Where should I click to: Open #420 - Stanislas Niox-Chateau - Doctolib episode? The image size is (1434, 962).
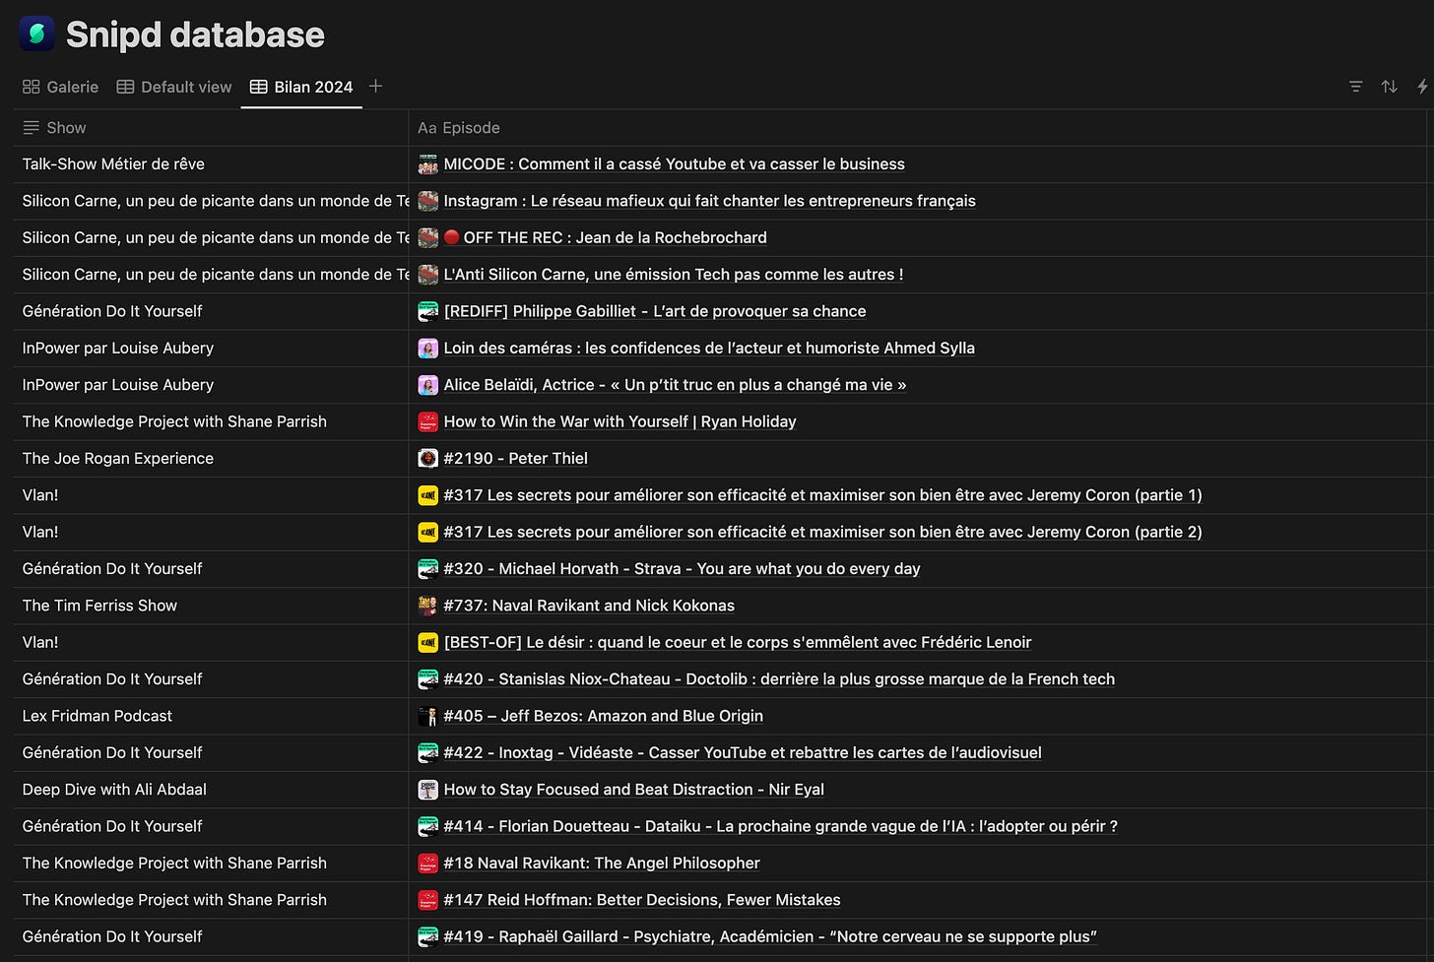pos(780,679)
